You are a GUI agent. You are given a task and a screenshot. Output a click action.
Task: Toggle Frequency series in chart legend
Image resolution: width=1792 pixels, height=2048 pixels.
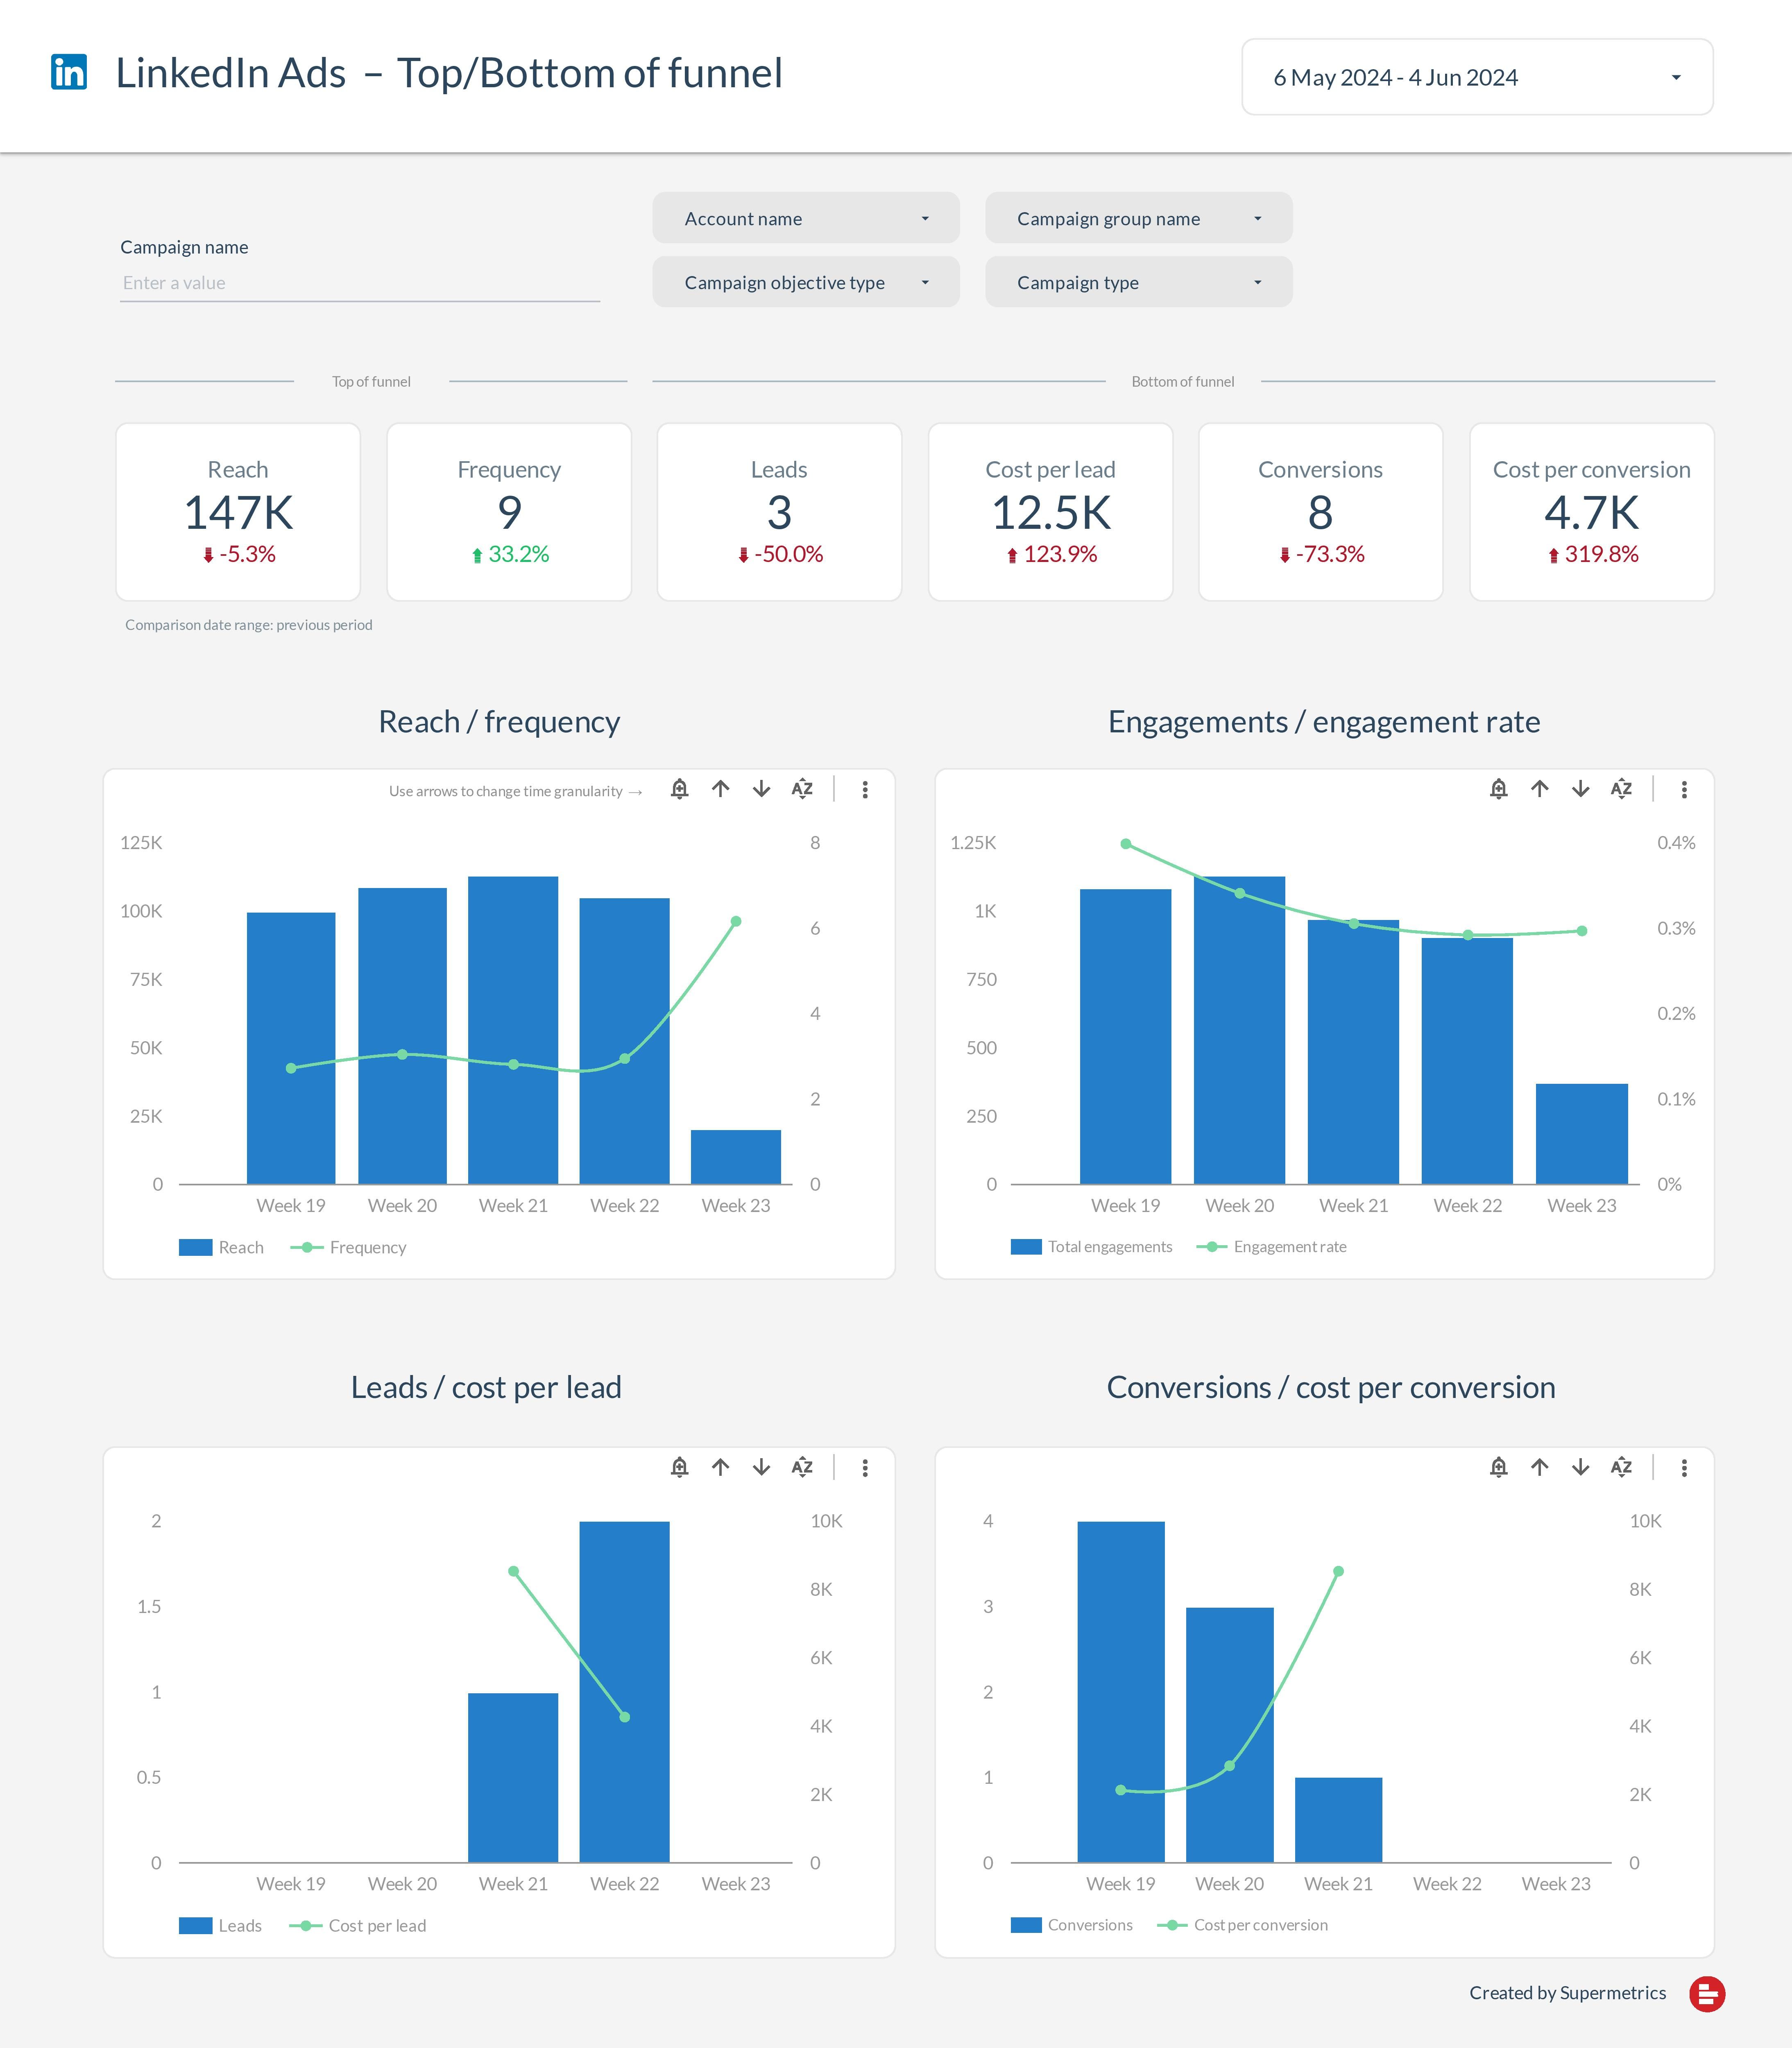366,1247
